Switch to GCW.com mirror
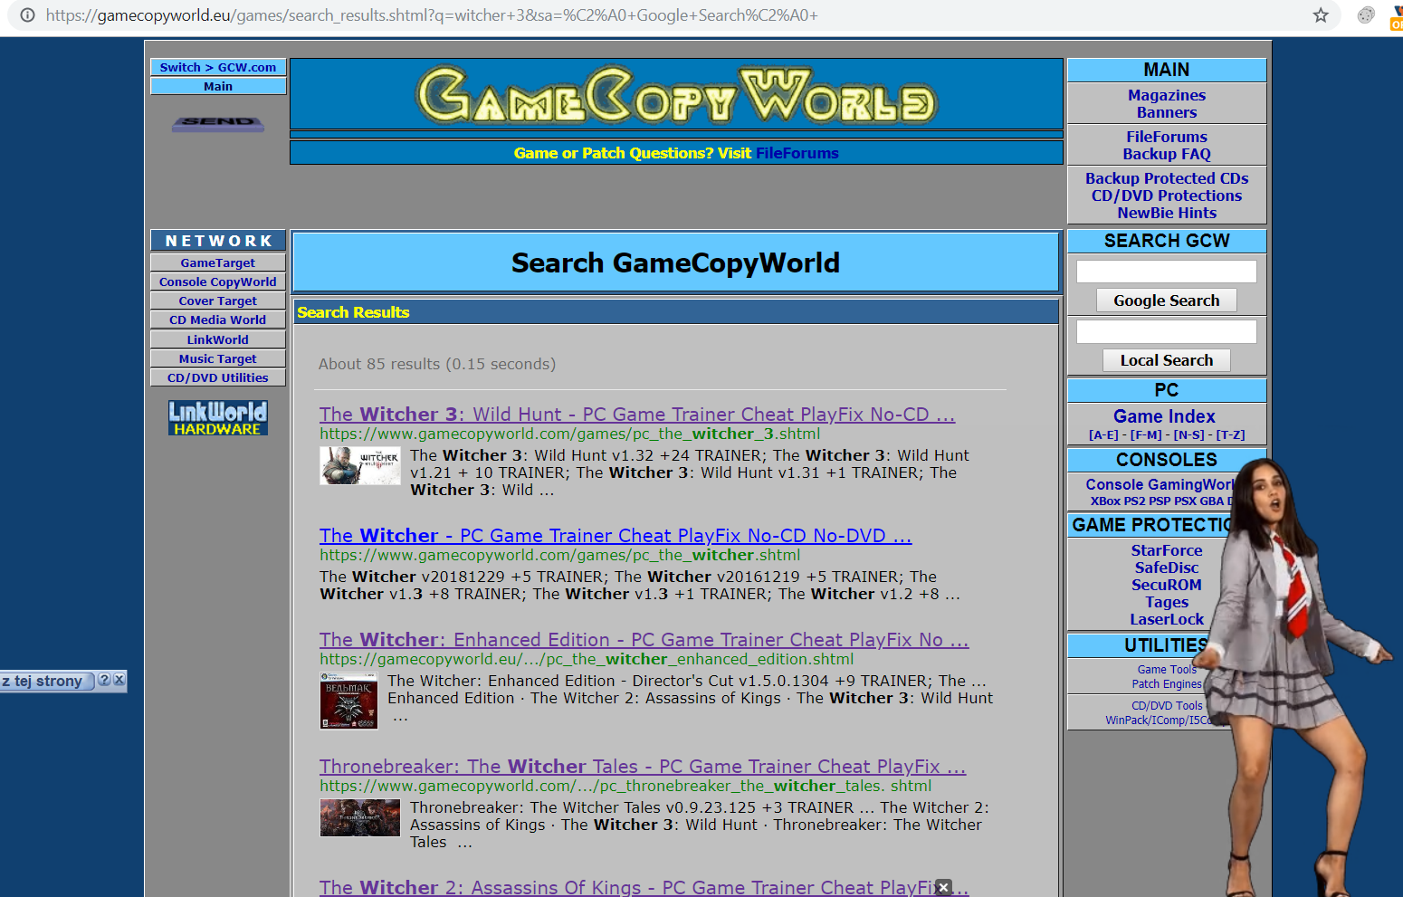Image resolution: width=1403 pixels, height=897 pixels. [218, 67]
